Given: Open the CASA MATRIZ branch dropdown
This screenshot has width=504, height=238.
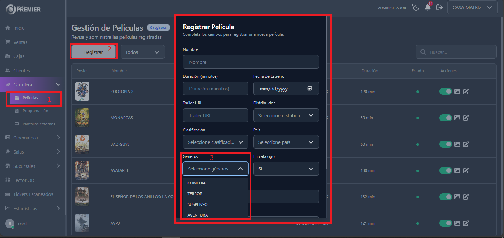Looking at the screenshot, I should [472, 8].
